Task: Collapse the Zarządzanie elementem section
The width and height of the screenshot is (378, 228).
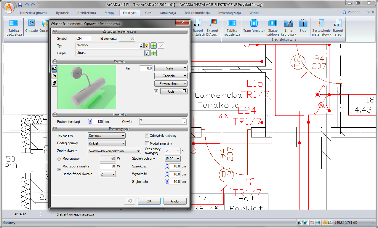Action: coord(54,31)
